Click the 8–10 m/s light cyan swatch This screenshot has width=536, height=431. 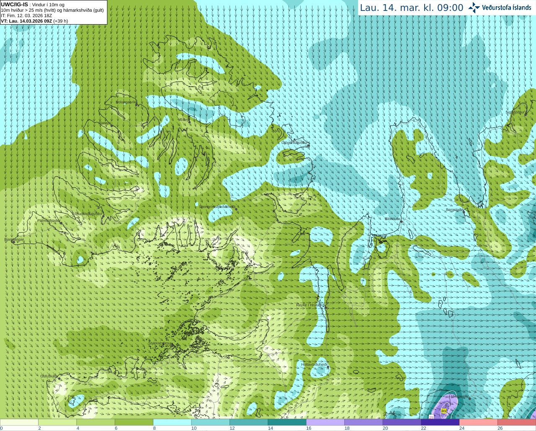pyautogui.click(x=172, y=422)
